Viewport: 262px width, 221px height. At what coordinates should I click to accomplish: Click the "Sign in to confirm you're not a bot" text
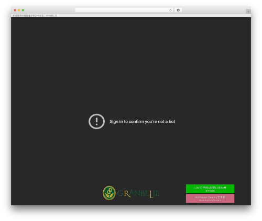(x=142, y=122)
